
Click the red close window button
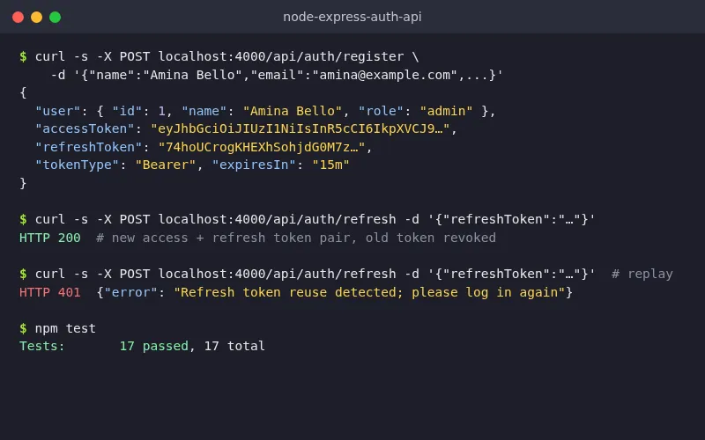(x=18, y=17)
